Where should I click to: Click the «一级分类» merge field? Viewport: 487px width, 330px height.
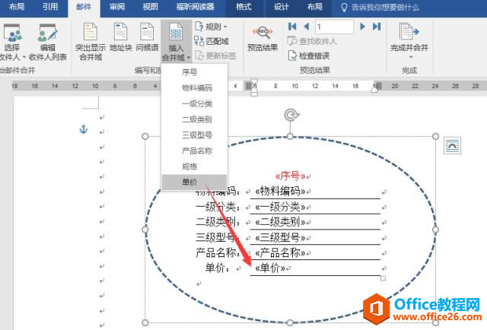pyautogui.click(x=281, y=207)
